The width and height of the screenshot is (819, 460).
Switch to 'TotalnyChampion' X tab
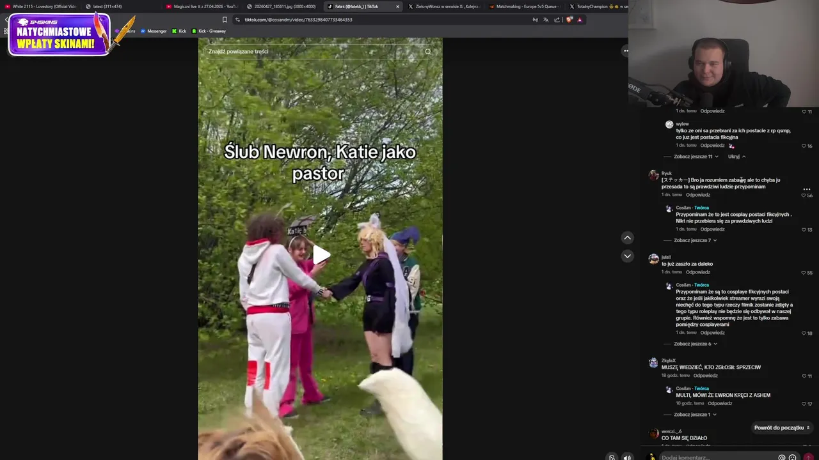pyautogui.click(x=598, y=6)
